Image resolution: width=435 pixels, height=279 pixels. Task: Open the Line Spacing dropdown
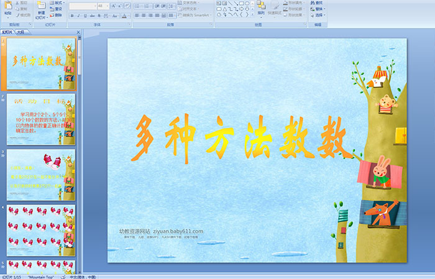[x=172, y=6]
